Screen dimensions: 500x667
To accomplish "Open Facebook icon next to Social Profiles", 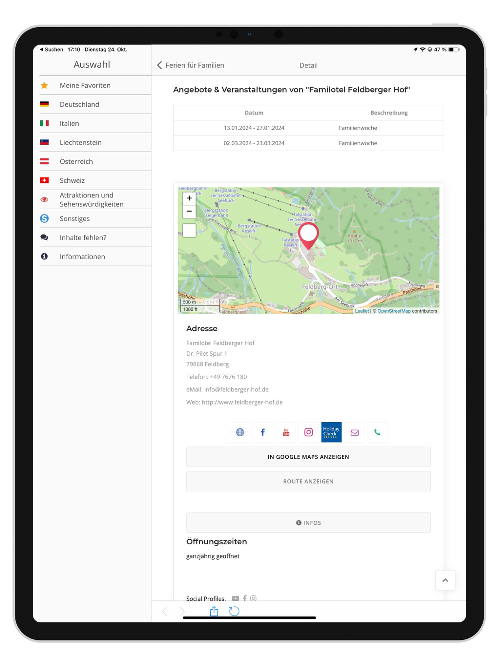I will coord(245,598).
